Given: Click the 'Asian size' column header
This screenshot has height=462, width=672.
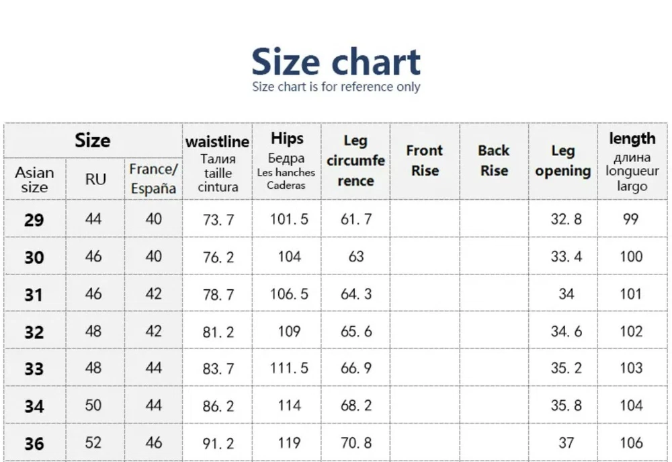Looking at the screenshot, I should point(34,180).
